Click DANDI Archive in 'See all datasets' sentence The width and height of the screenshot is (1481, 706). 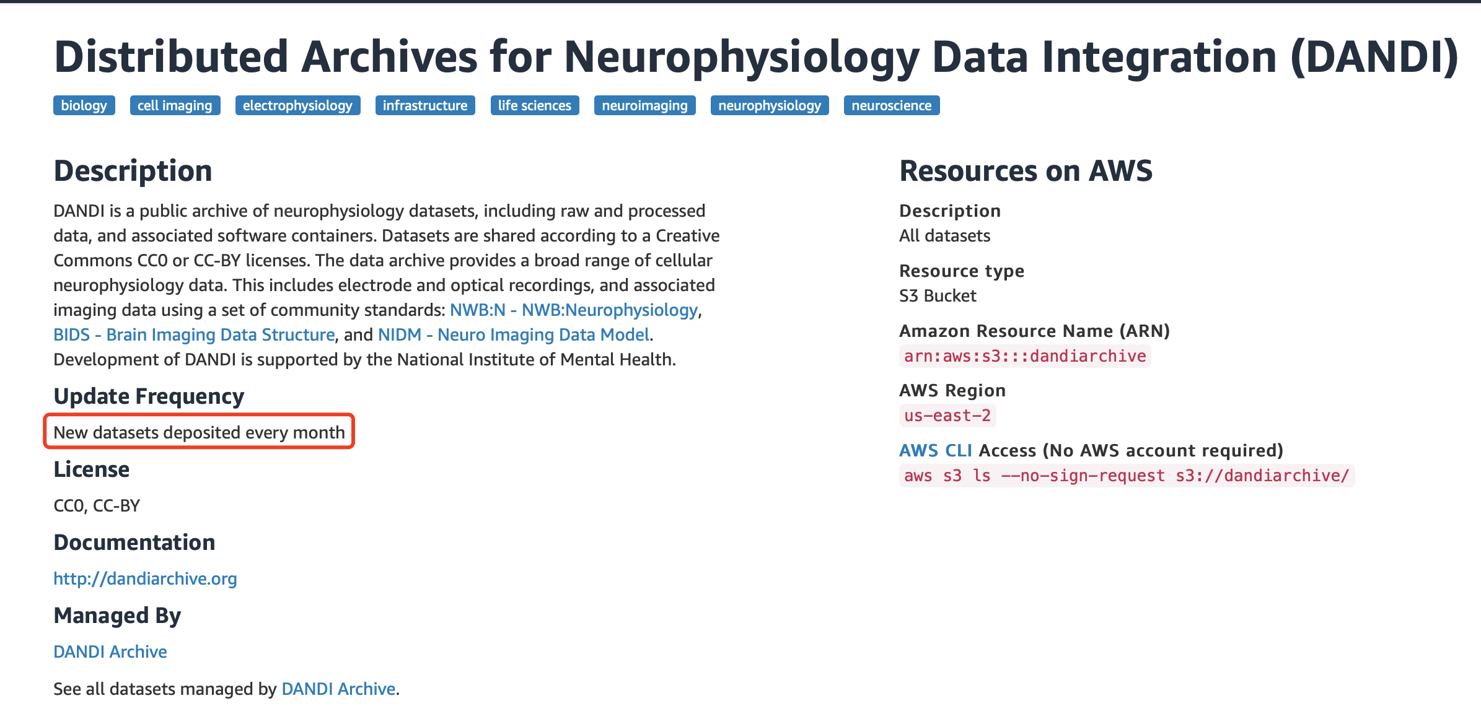[338, 689]
